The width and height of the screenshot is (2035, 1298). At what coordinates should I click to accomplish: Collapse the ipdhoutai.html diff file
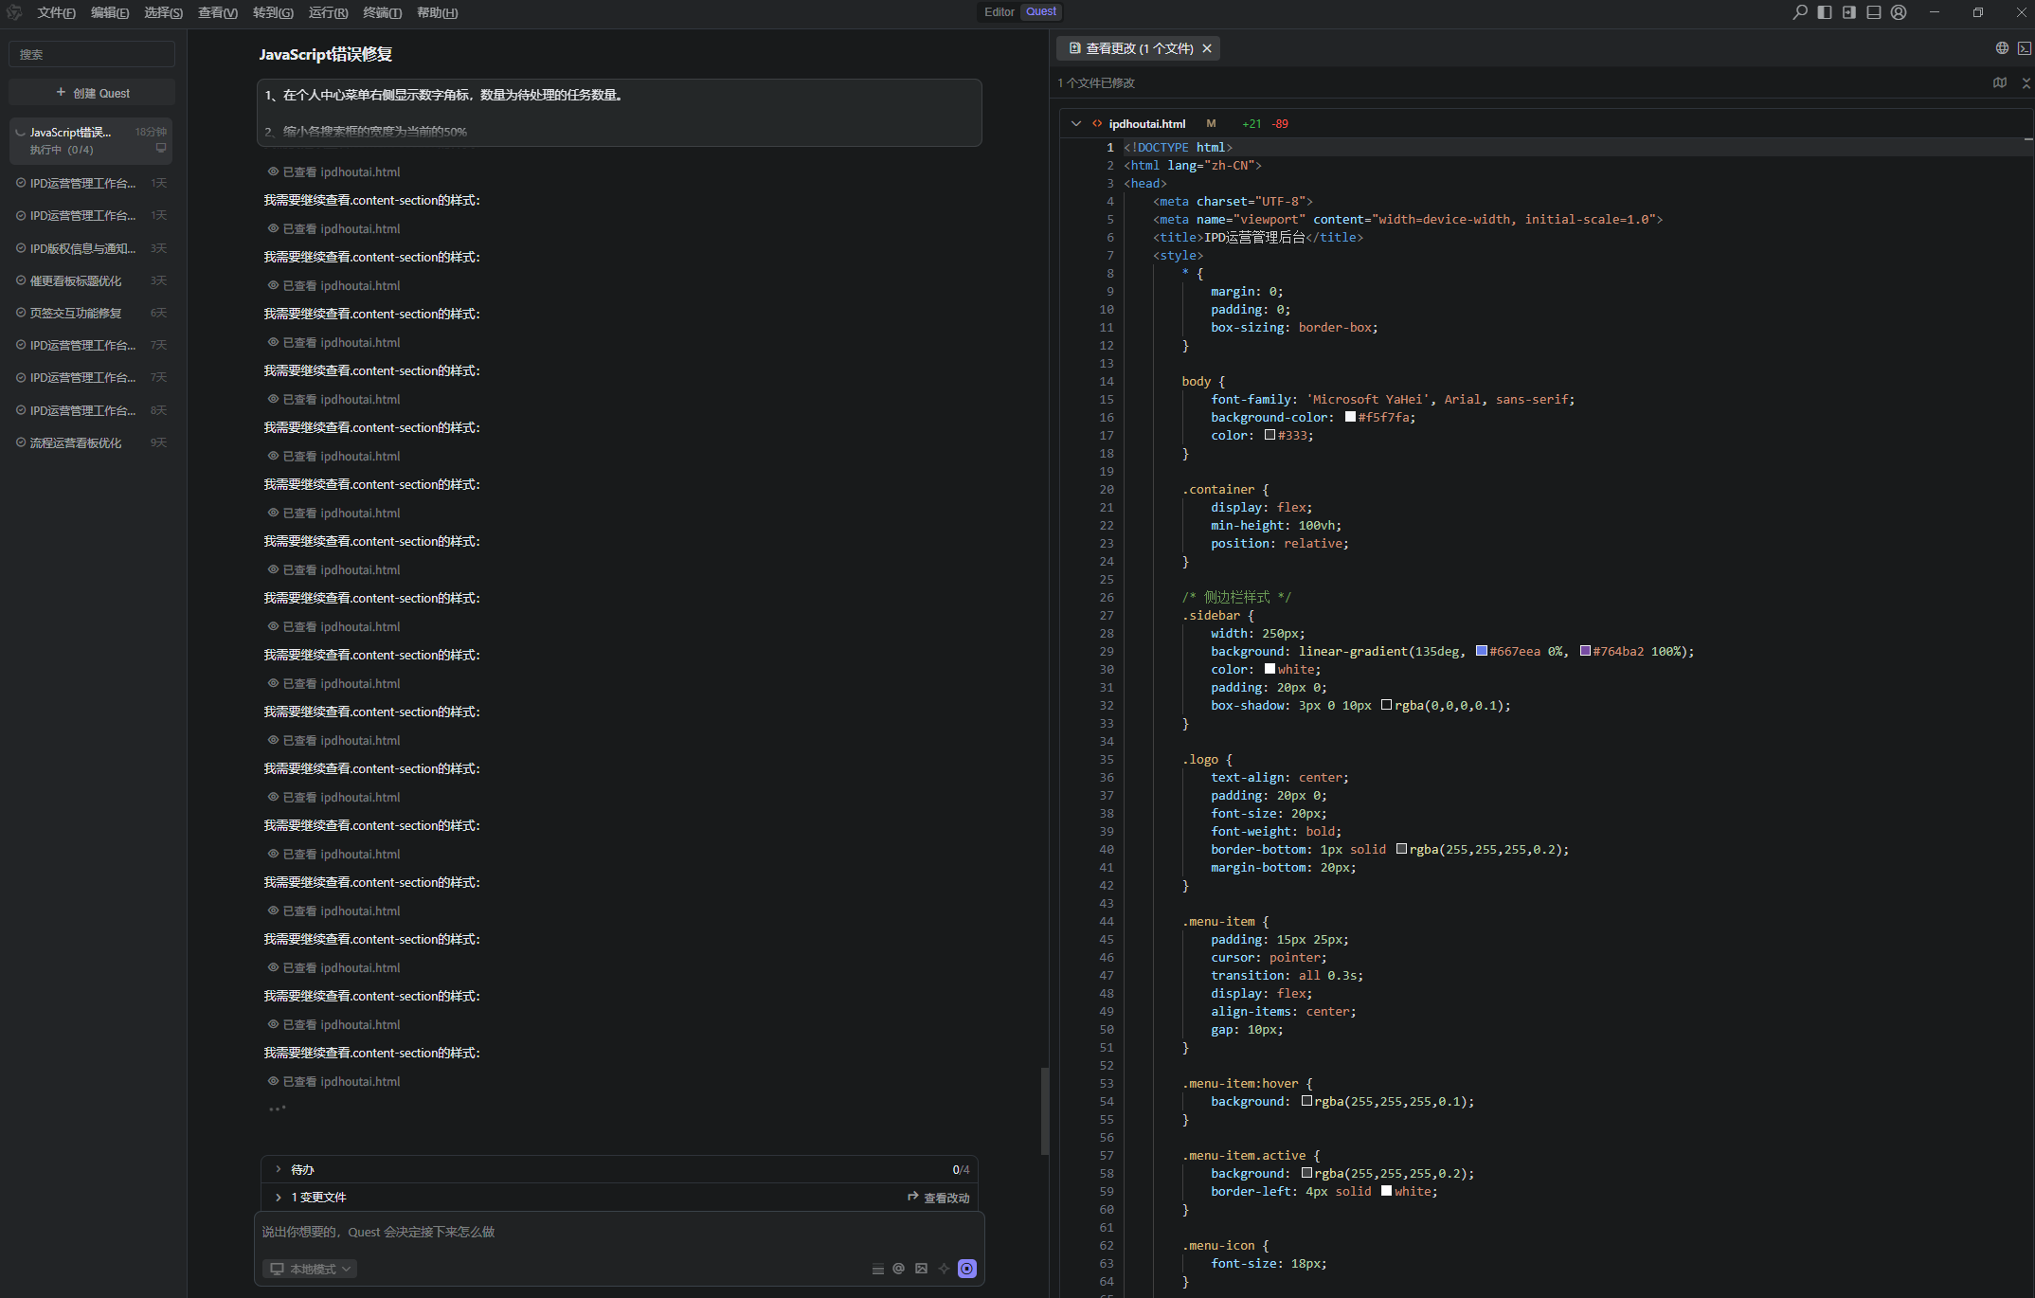click(x=1075, y=124)
